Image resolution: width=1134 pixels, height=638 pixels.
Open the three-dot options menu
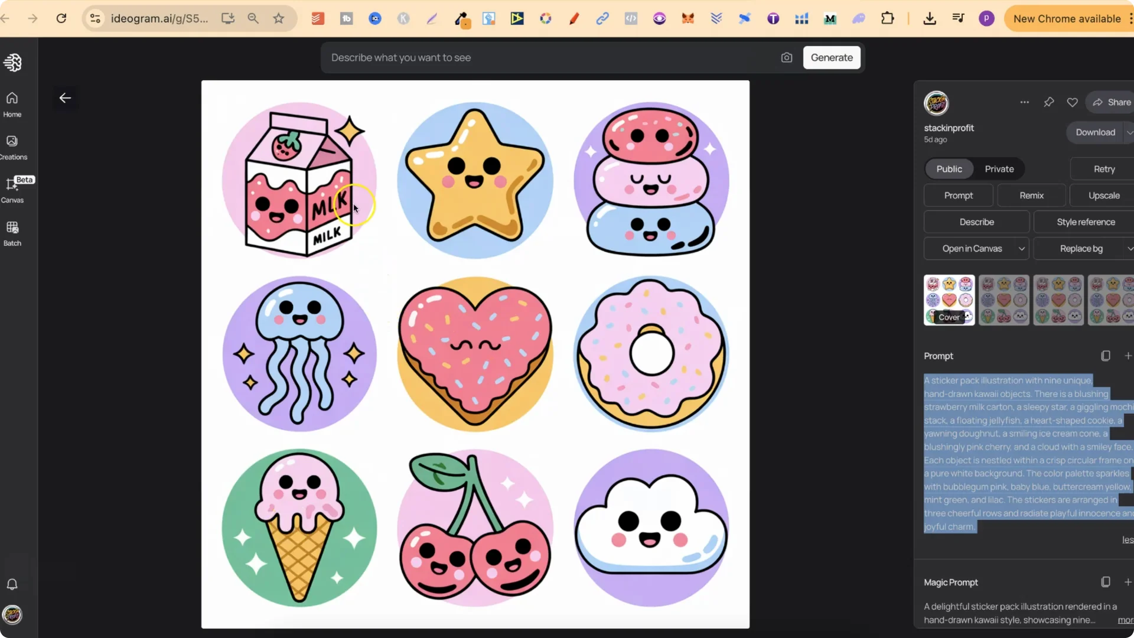point(1025,102)
